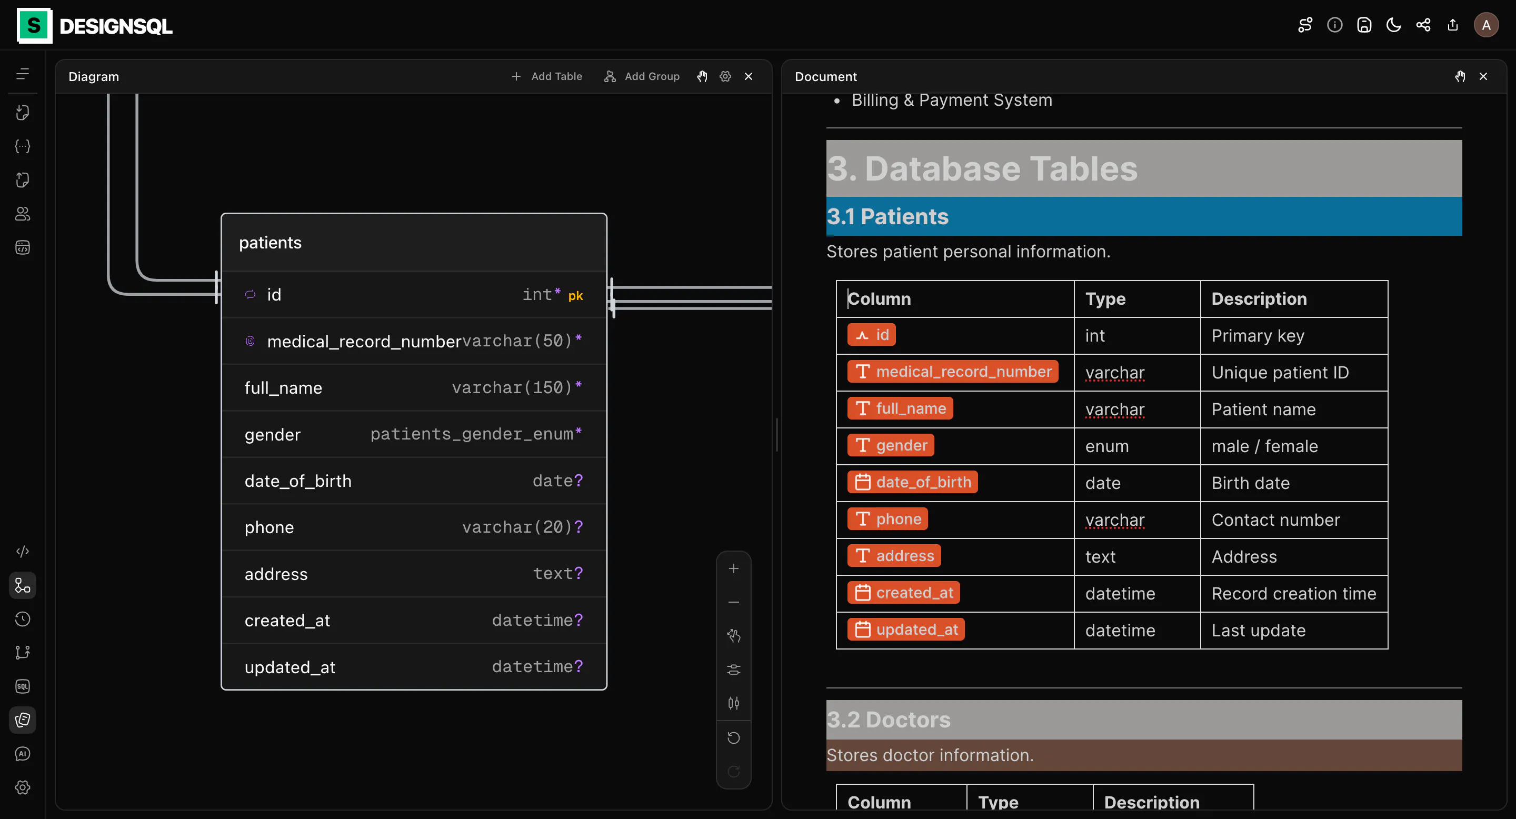The height and width of the screenshot is (819, 1516).
Task: Zoom out with the diagram minus button
Action: point(734,602)
